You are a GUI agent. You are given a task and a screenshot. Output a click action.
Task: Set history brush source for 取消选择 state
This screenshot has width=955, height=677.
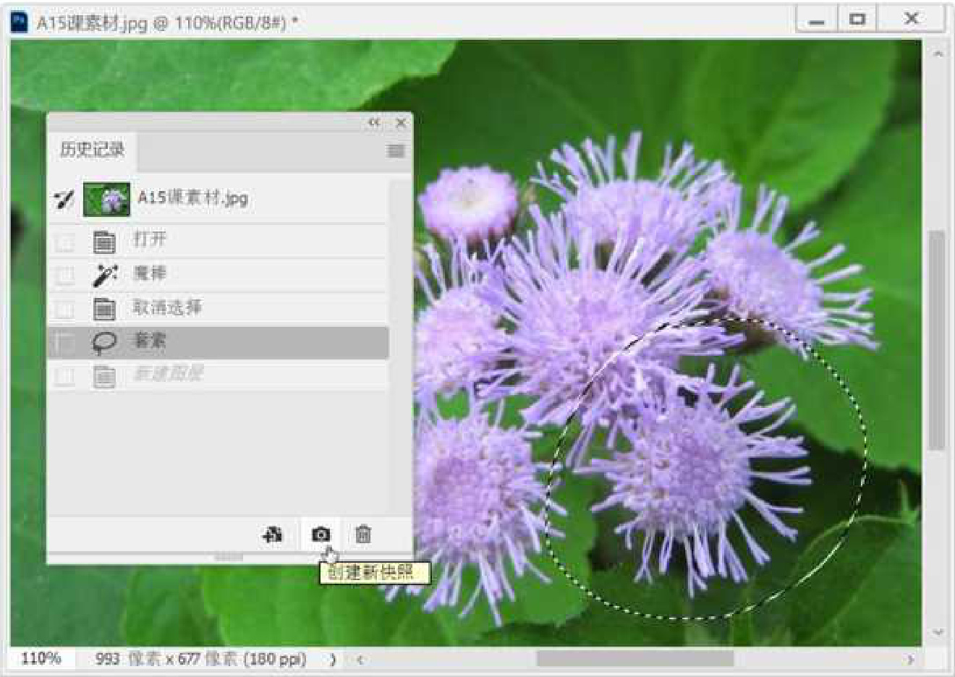(65, 309)
